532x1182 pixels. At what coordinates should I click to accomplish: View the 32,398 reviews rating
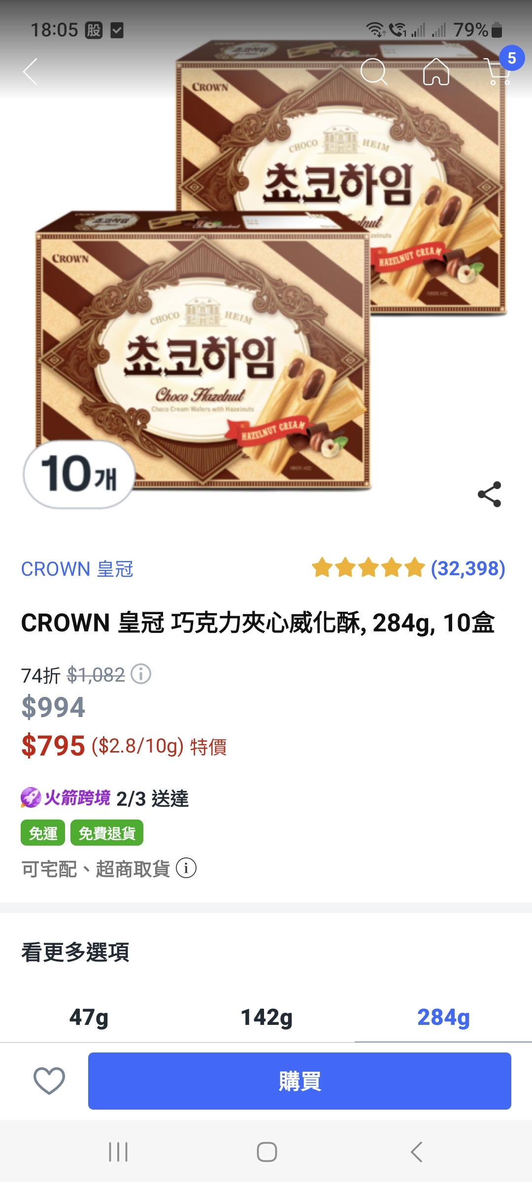[x=408, y=568]
